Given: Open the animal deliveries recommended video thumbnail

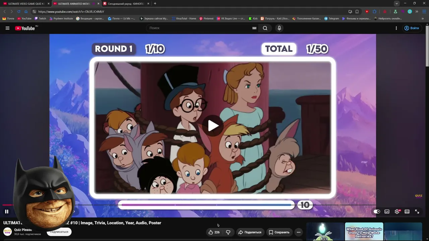Looking at the screenshot, I should pyautogui.click(x=364, y=232).
